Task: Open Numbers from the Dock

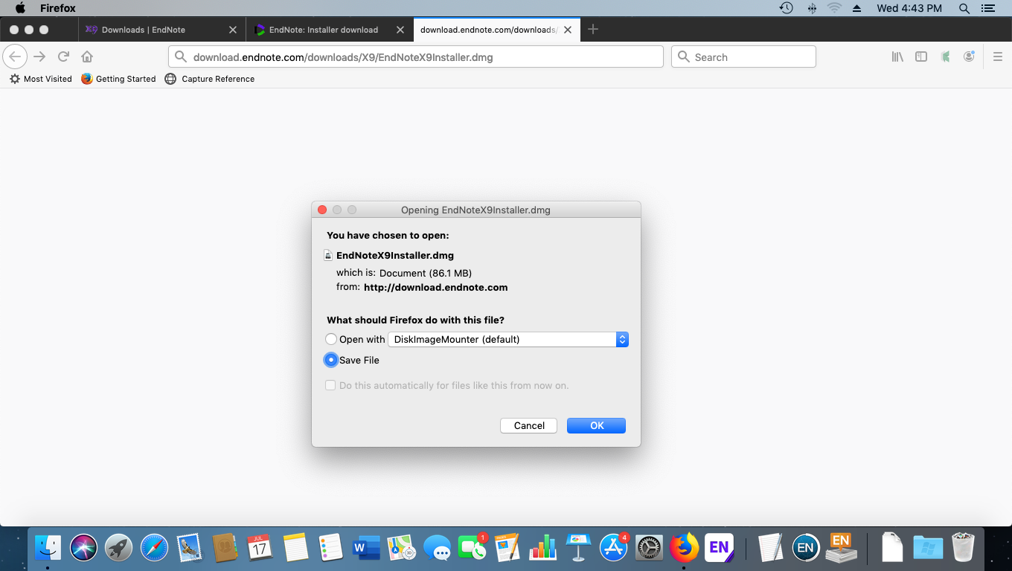Action: (543, 549)
